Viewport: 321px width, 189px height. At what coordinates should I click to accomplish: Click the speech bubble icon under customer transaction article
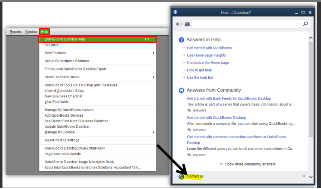coord(189,155)
